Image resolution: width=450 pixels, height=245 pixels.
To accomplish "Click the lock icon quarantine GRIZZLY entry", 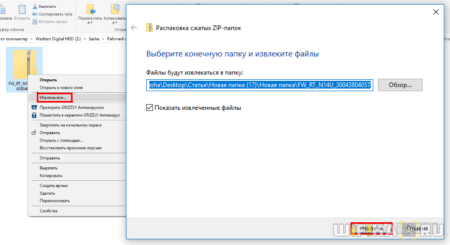I will tap(34, 114).
